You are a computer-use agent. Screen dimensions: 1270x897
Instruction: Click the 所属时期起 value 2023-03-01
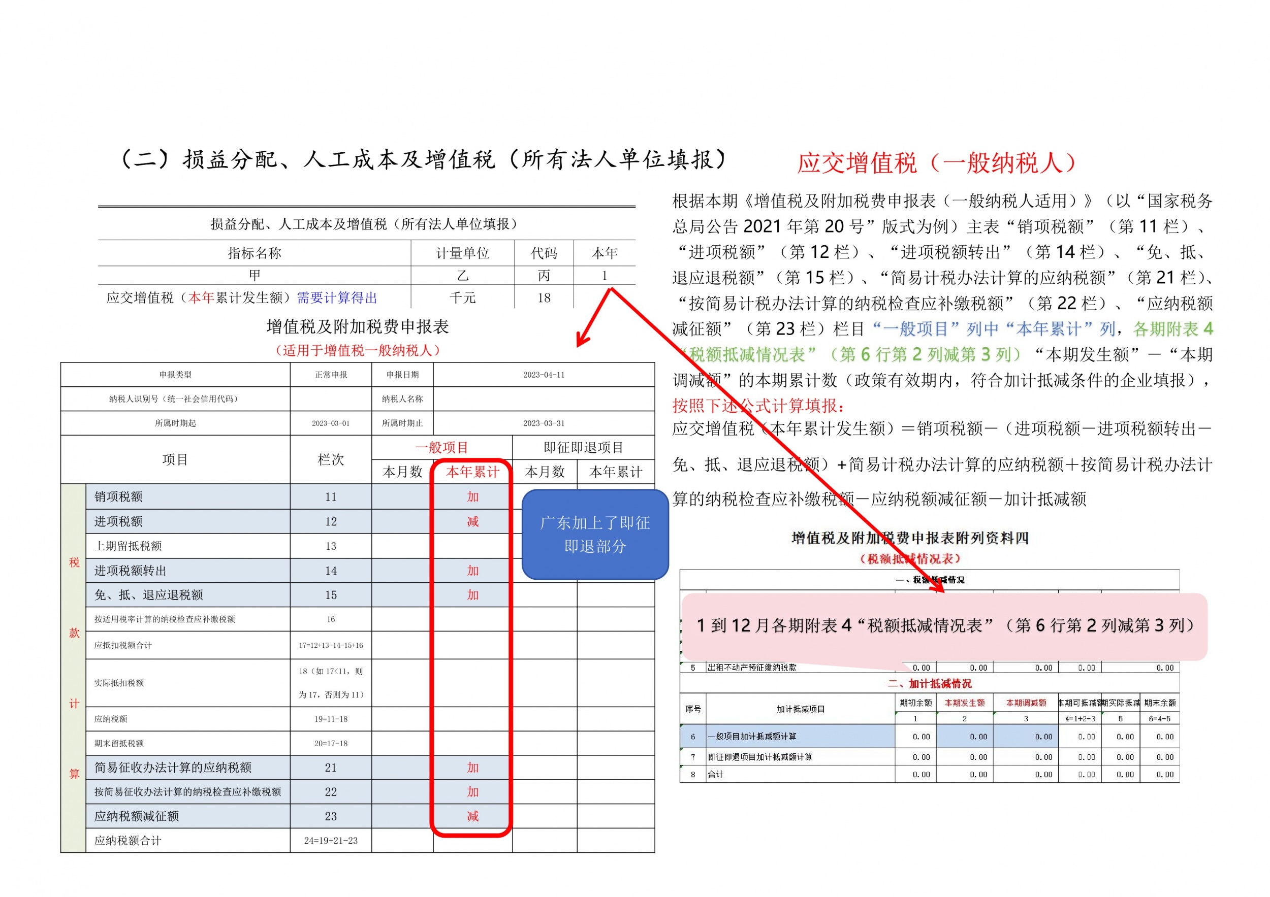(330, 423)
